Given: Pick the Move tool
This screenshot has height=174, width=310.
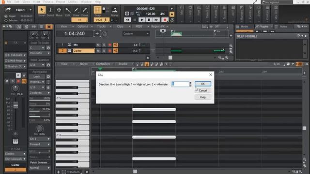Looking at the screenshot, I should [x=59, y=10].
